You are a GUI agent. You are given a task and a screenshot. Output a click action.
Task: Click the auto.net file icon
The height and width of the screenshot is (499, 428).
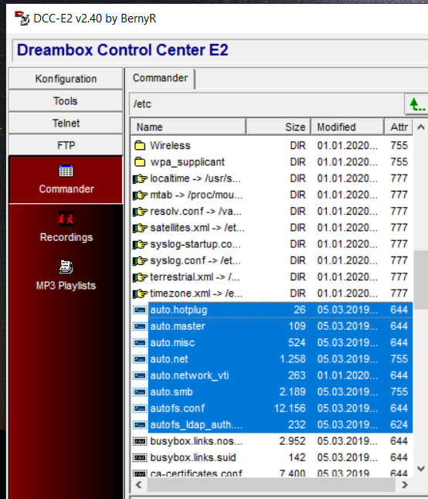140,359
